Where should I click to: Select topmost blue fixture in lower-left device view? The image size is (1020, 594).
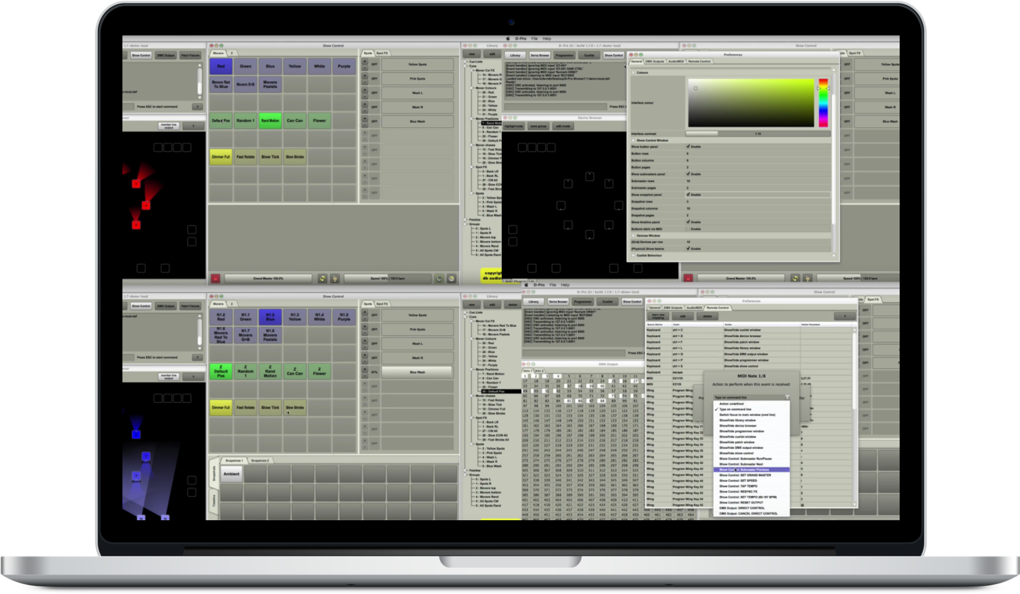tap(136, 434)
